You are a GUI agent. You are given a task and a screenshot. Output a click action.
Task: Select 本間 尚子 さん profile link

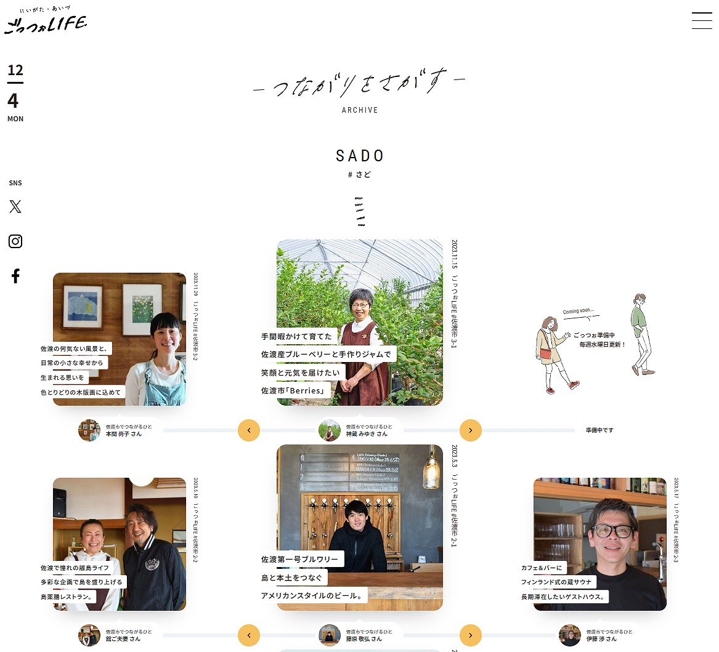116,430
